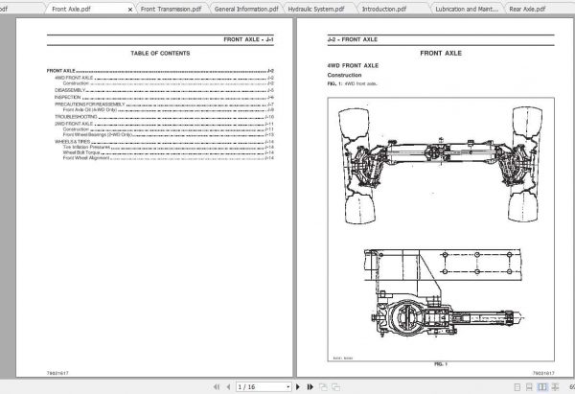The height and width of the screenshot is (394, 575).
Task: Switch to continuous facing view
Action: point(556,387)
